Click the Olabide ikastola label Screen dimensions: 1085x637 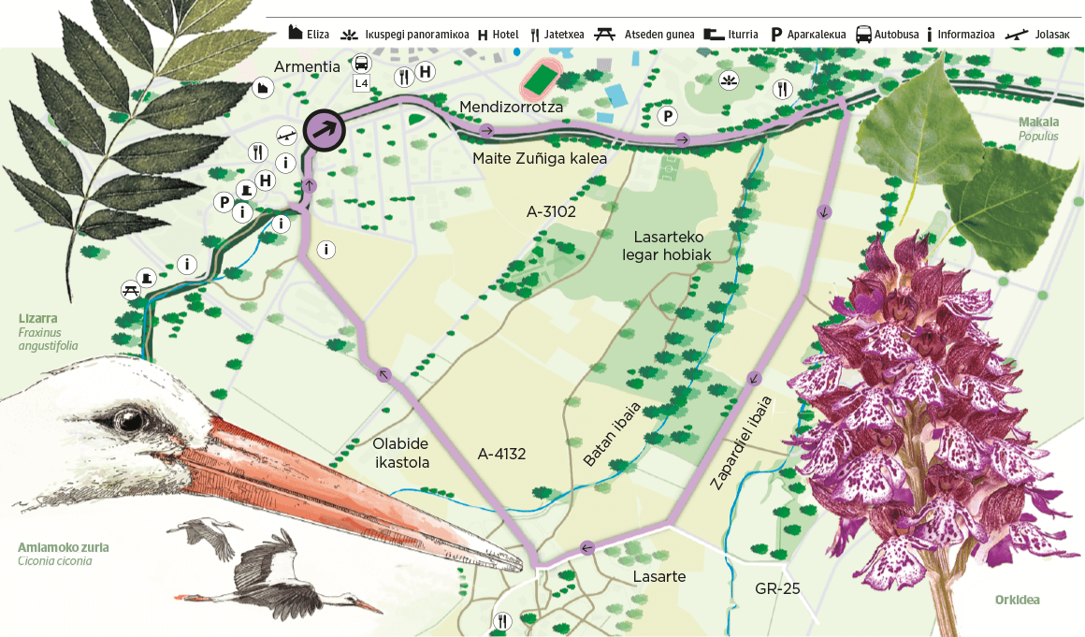point(401,454)
